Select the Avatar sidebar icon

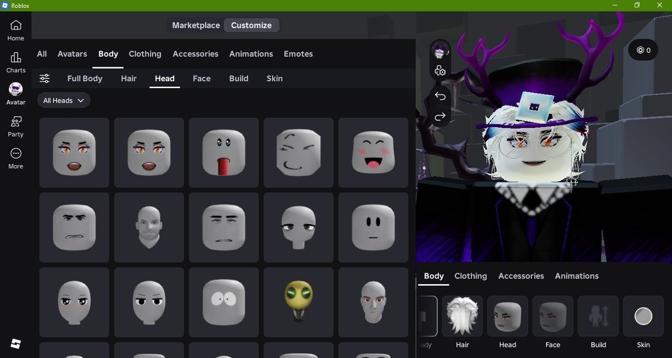tap(16, 94)
